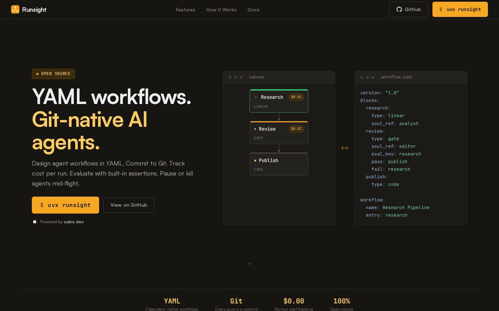Click 'eval_key: research' YAML line
The width and height of the screenshot is (499, 311).
click(396, 154)
